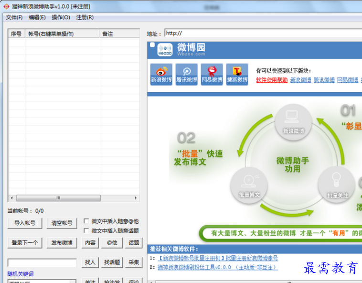Open the 猫神新浪微博刷粉丝工具v2.0.0 link
The width and height of the screenshot is (362, 283).
click(x=218, y=267)
